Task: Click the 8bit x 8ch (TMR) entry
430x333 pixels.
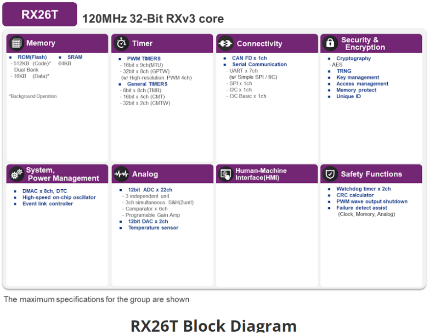Action: coord(141,90)
